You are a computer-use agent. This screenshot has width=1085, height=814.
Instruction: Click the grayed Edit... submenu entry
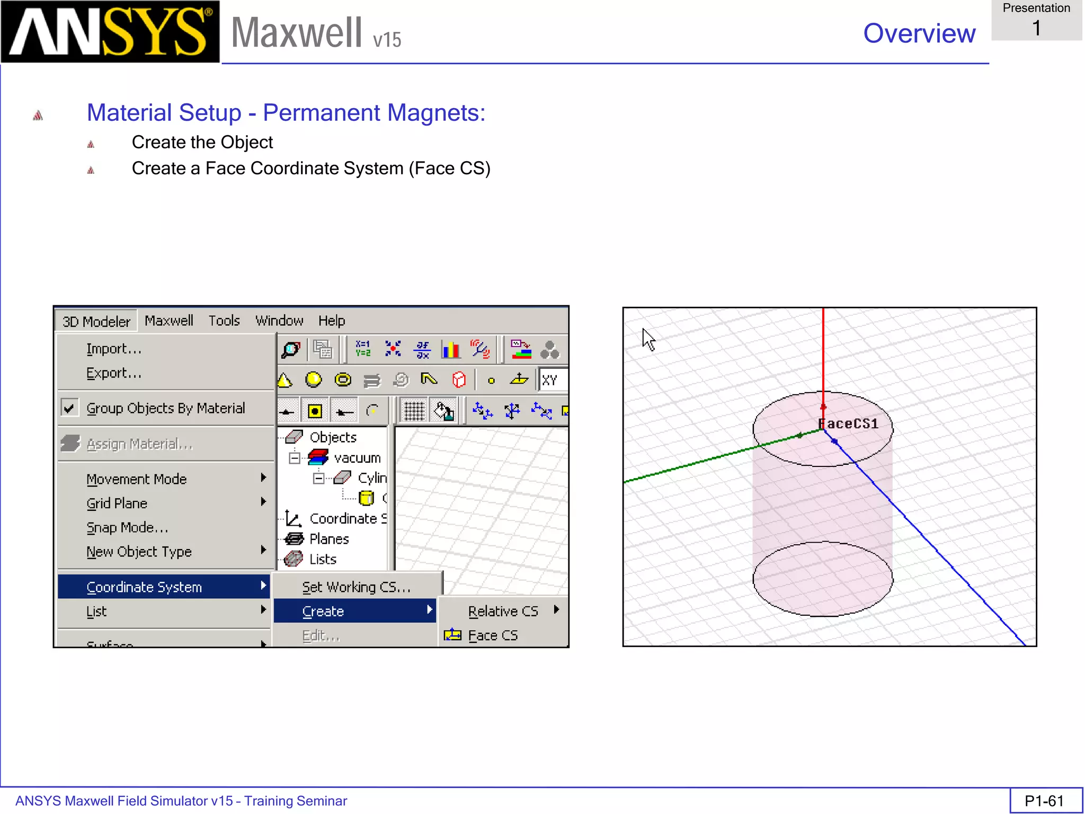[x=355, y=635]
